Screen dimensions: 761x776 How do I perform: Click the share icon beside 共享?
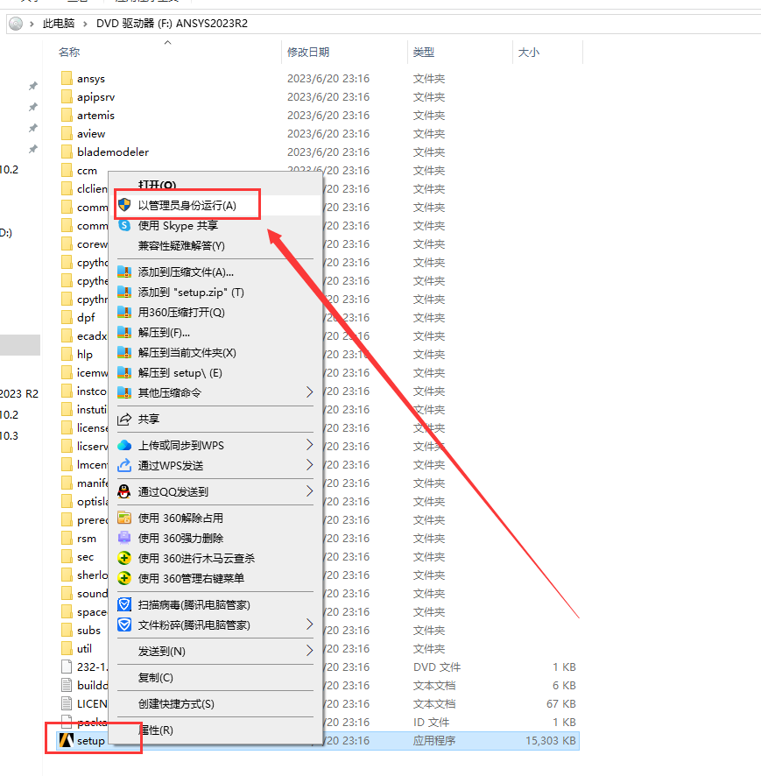124,420
